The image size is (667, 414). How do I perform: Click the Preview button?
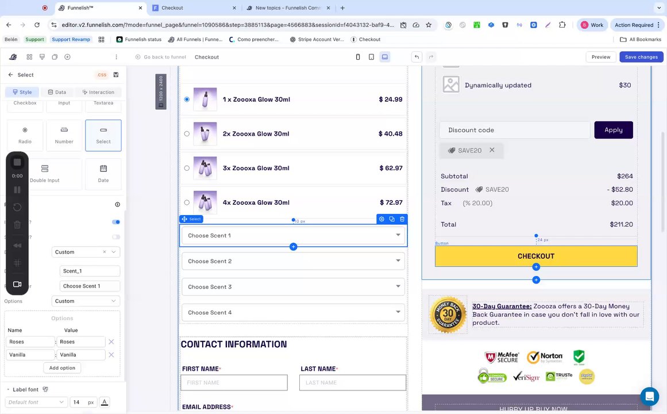tap(600, 57)
